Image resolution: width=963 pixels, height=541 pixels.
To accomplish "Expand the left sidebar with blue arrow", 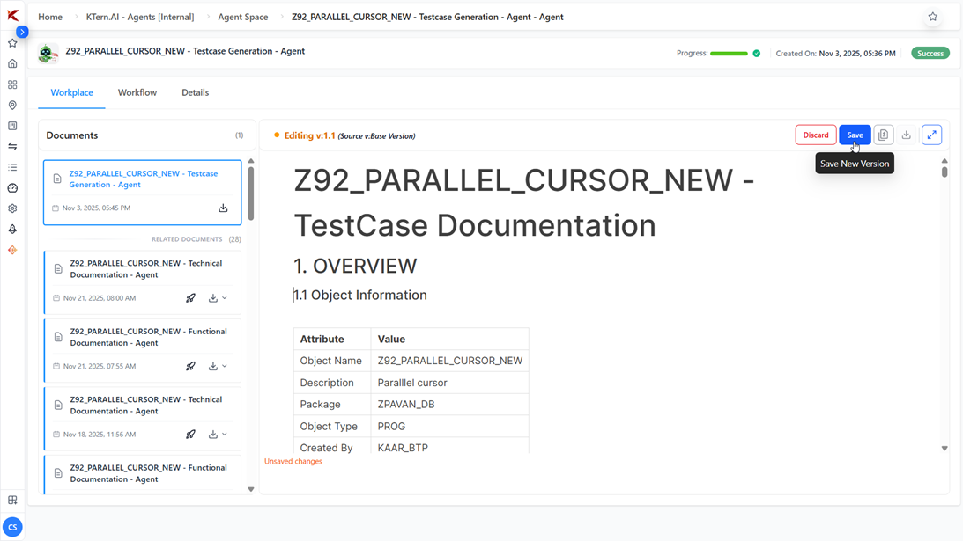I will pos(22,32).
